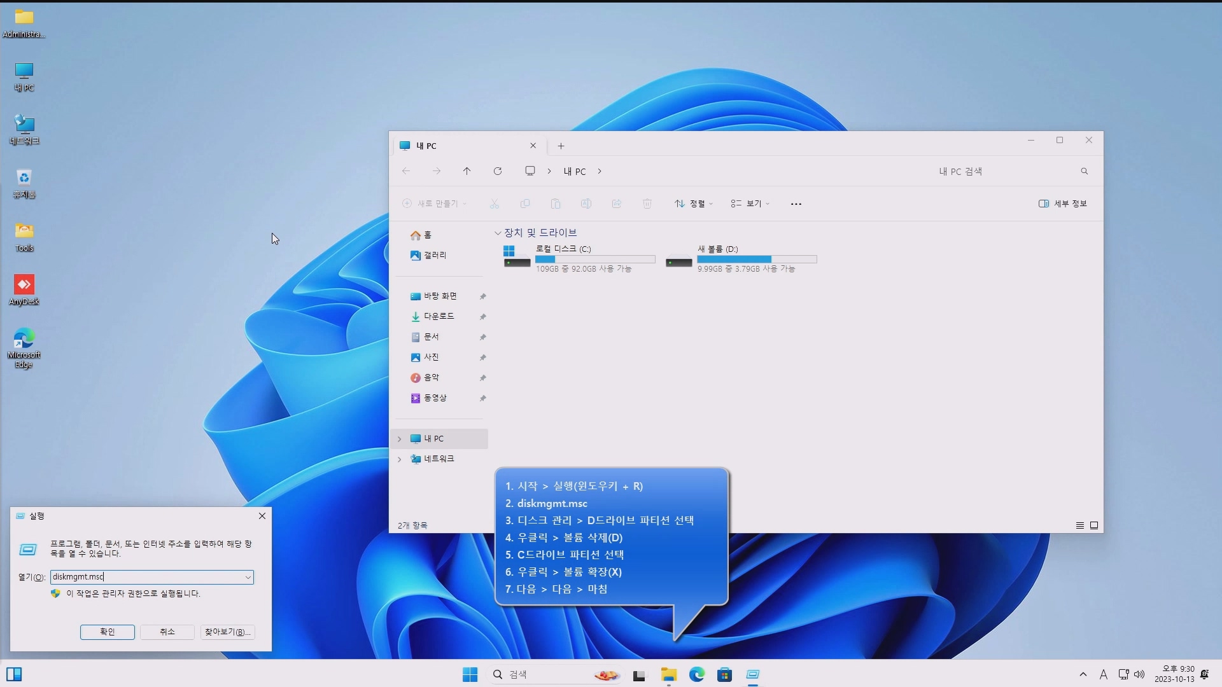Image resolution: width=1222 pixels, height=687 pixels.
Task: Open the Windows Start button
Action: 470,675
